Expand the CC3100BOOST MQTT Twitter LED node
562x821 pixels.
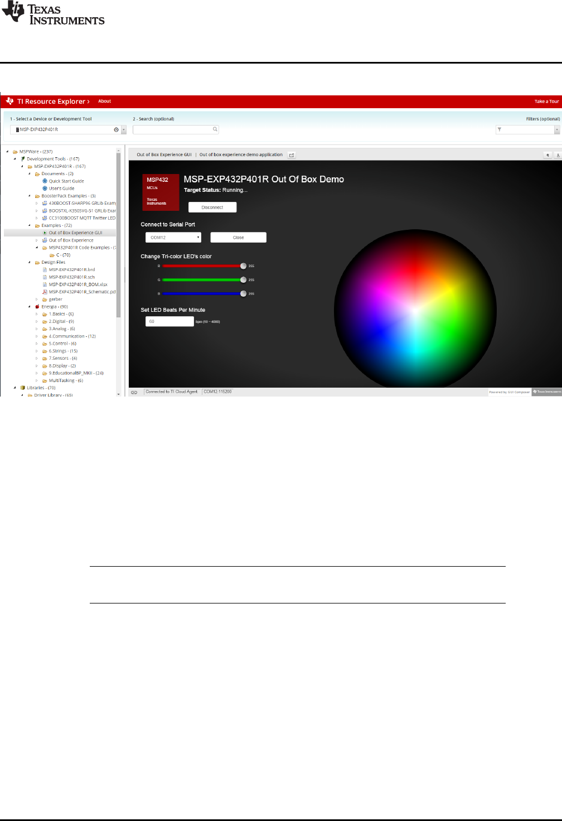click(37, 218)
